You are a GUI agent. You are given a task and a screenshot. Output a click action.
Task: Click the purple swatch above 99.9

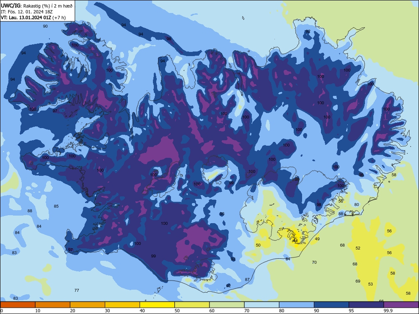click(401, 305)
